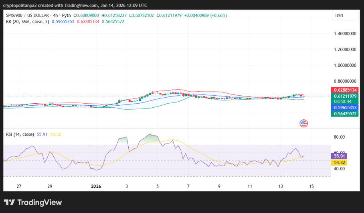Open the USD currency selector

(345, 16)
